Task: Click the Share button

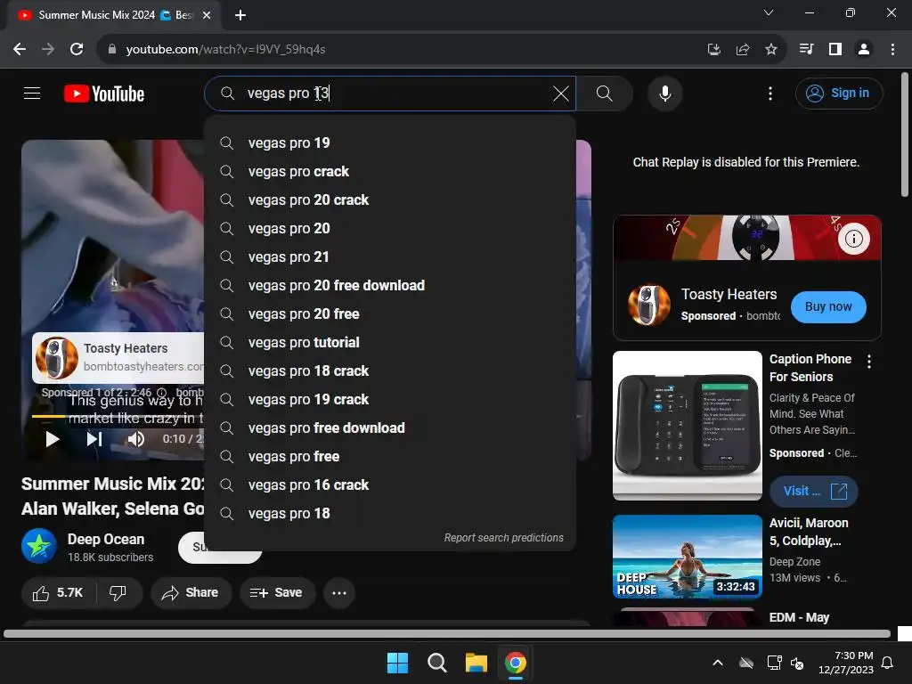Action: [x=191, y=593]
